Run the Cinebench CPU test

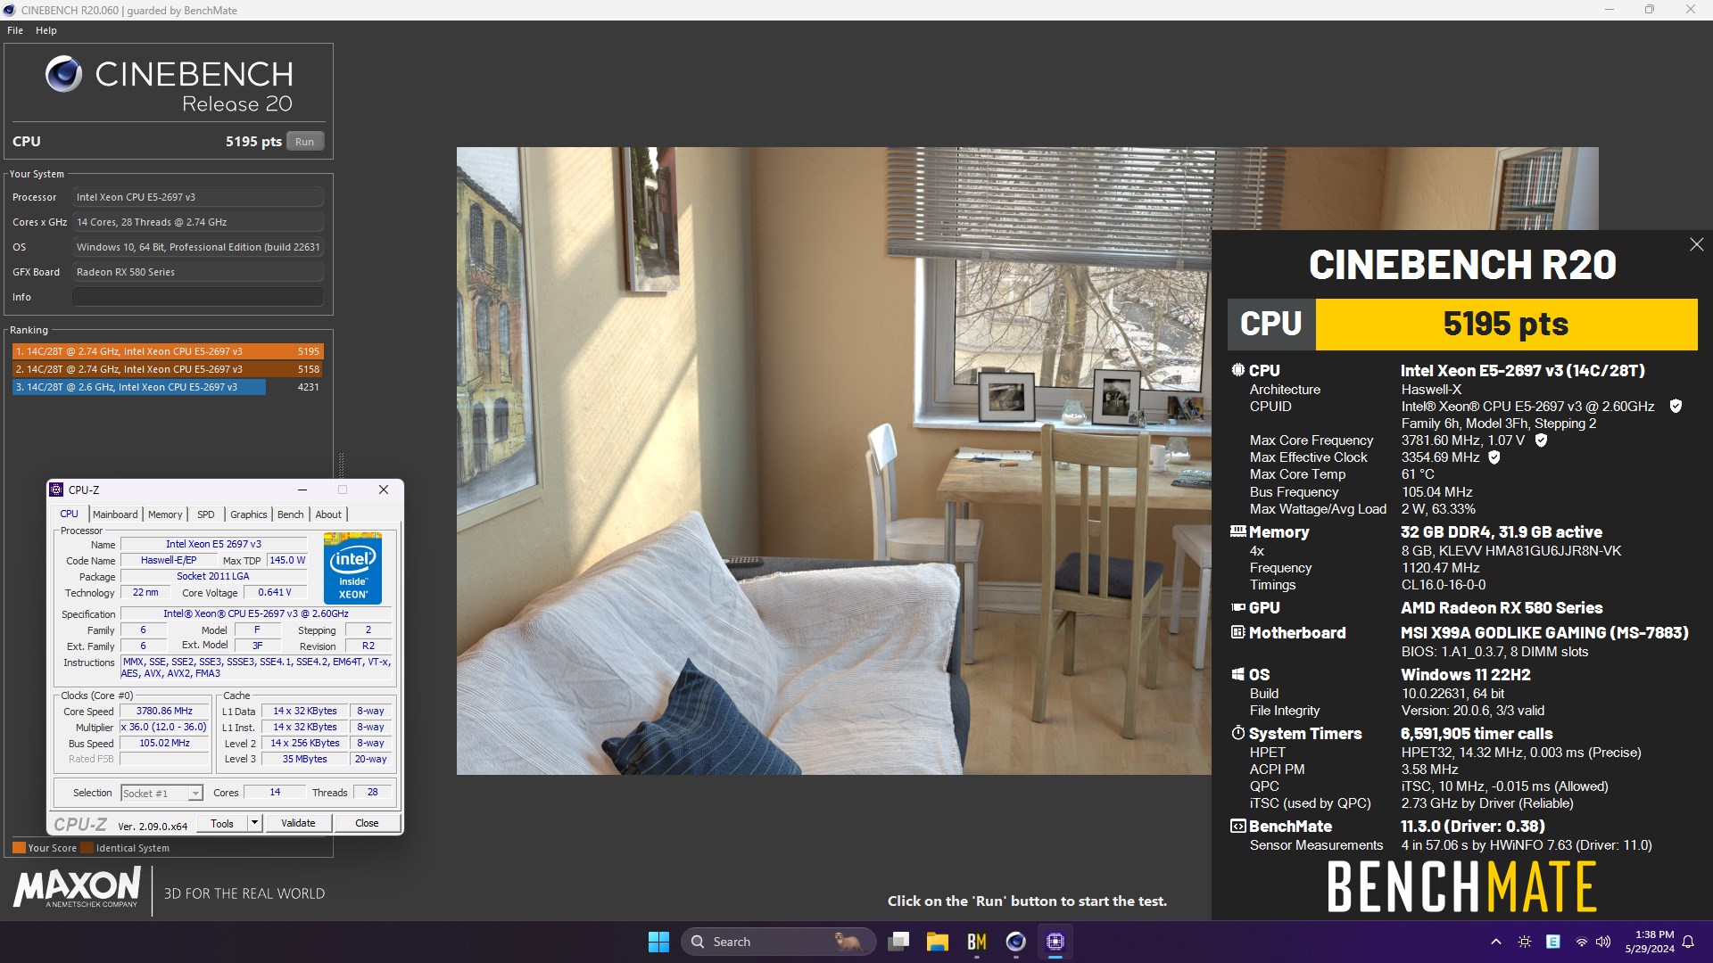pyautogui.click(x=305, y=142)
